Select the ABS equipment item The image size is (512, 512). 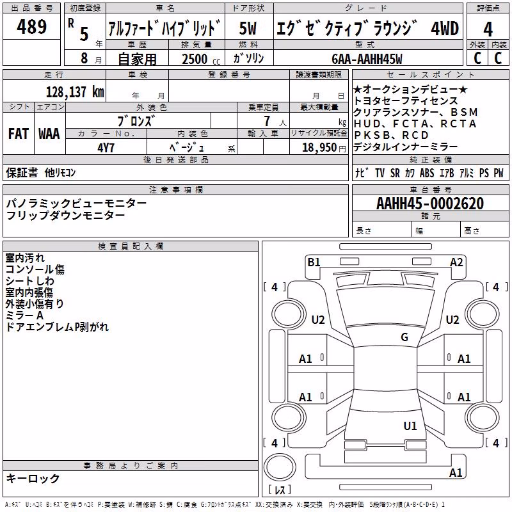[427, 173]
